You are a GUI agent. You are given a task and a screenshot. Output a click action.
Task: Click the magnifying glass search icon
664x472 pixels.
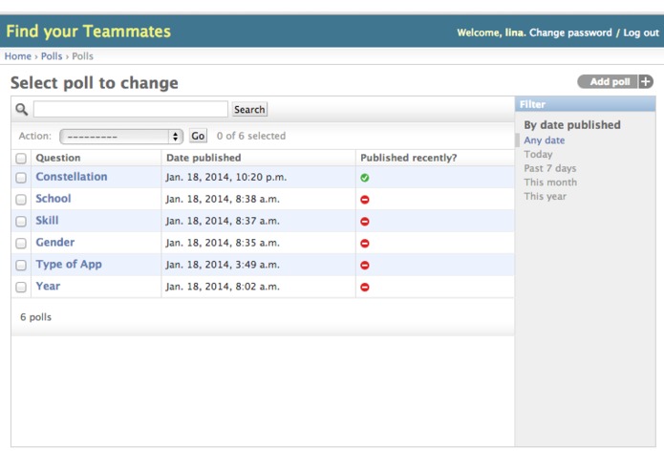click(x=22, y=110)
